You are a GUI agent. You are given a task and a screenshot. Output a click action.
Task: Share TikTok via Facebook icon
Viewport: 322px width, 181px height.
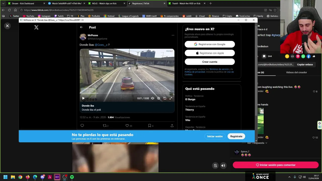pos(308,56)
